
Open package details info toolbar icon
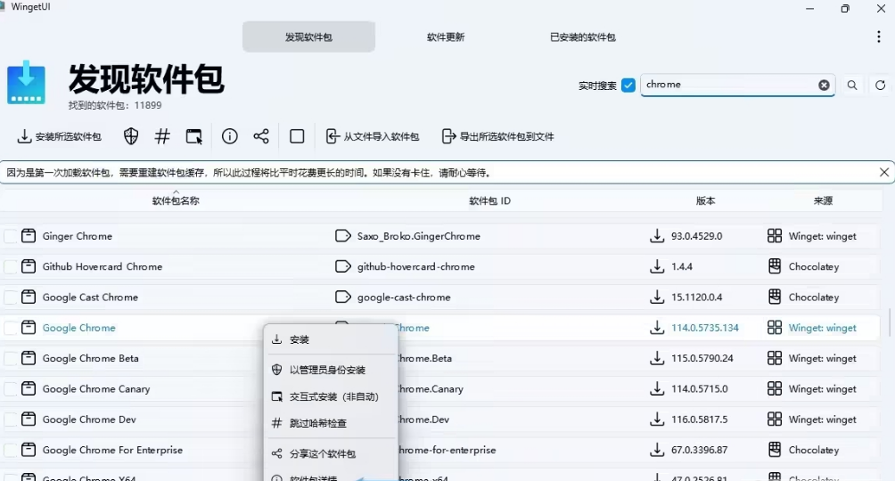pyautogui.click(x=229, y=136)
